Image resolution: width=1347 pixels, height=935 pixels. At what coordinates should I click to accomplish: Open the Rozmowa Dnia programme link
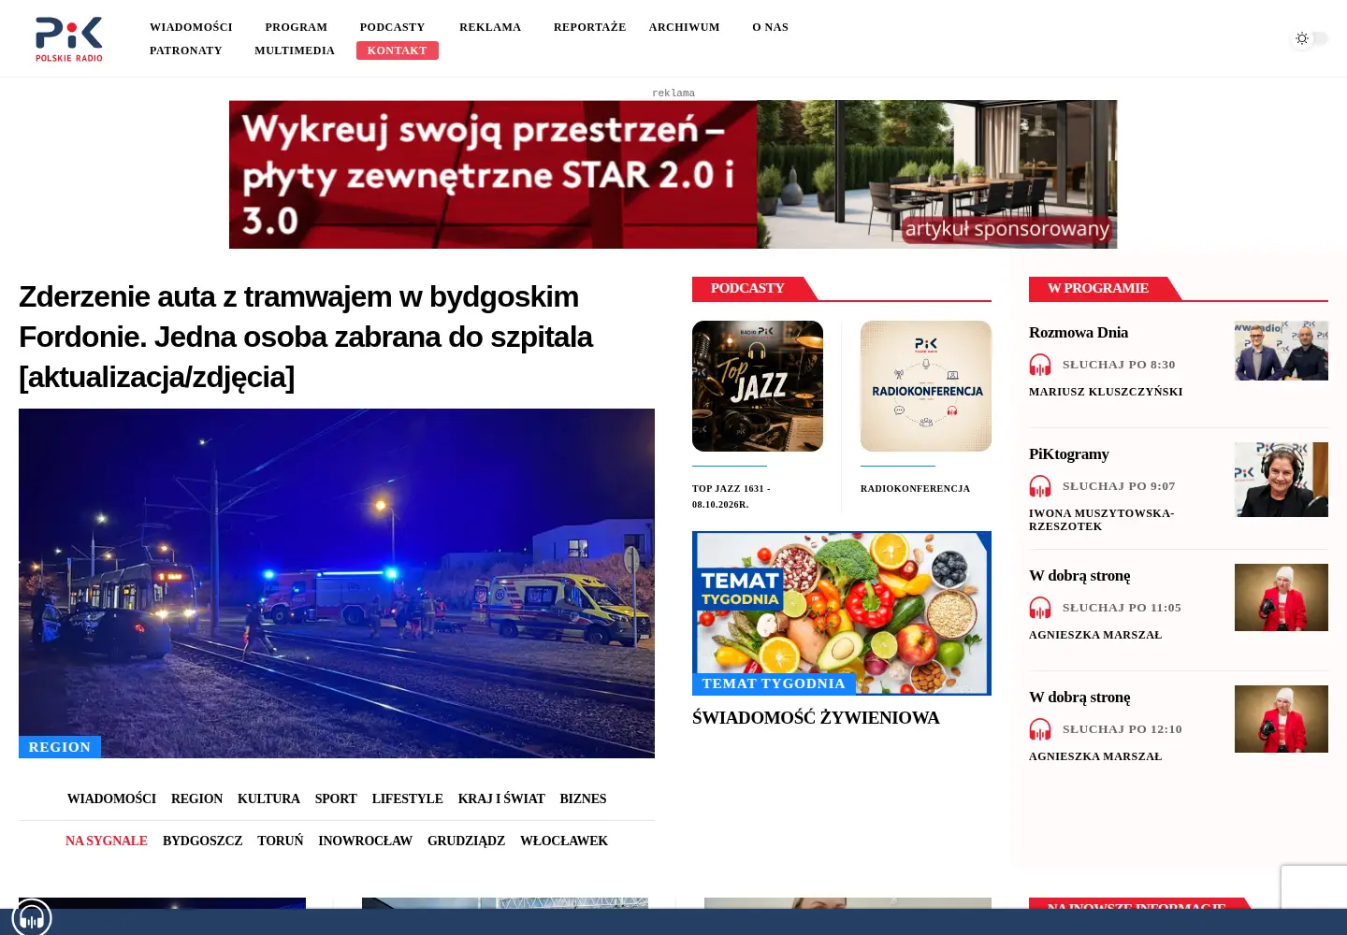click(x=1079, y=333)
